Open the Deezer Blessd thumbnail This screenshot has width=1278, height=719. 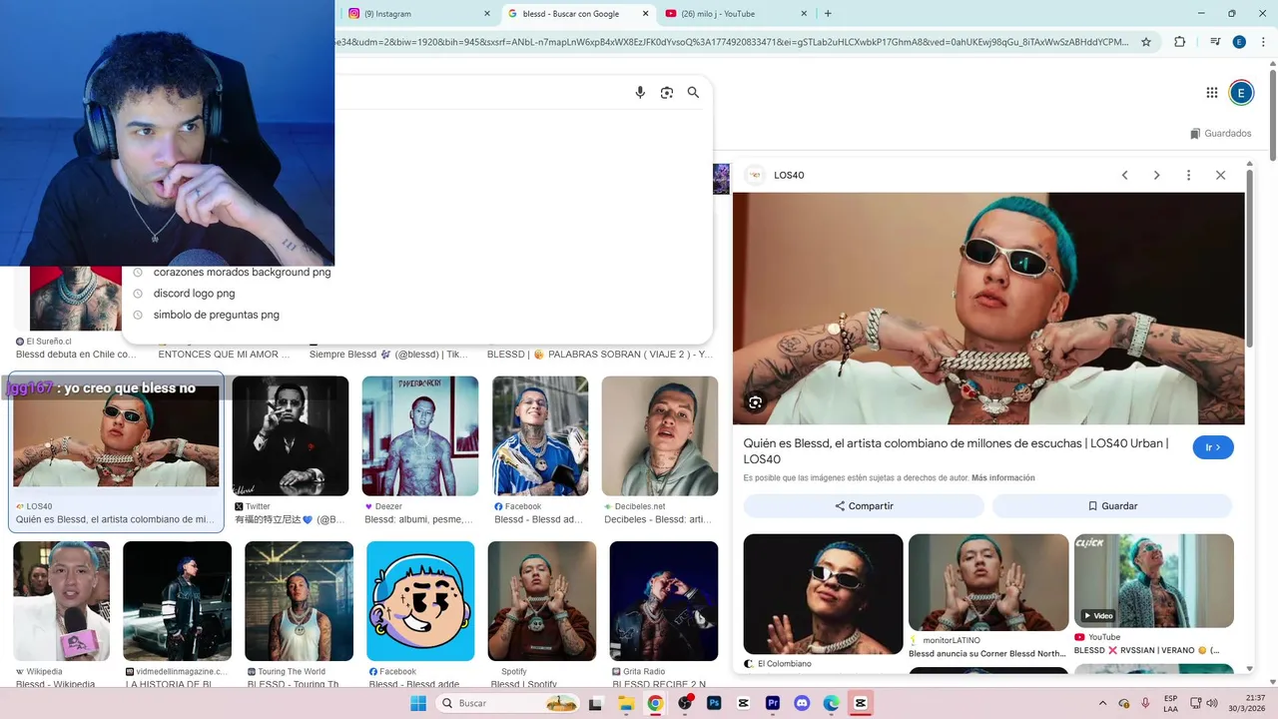tap(420, 435)
